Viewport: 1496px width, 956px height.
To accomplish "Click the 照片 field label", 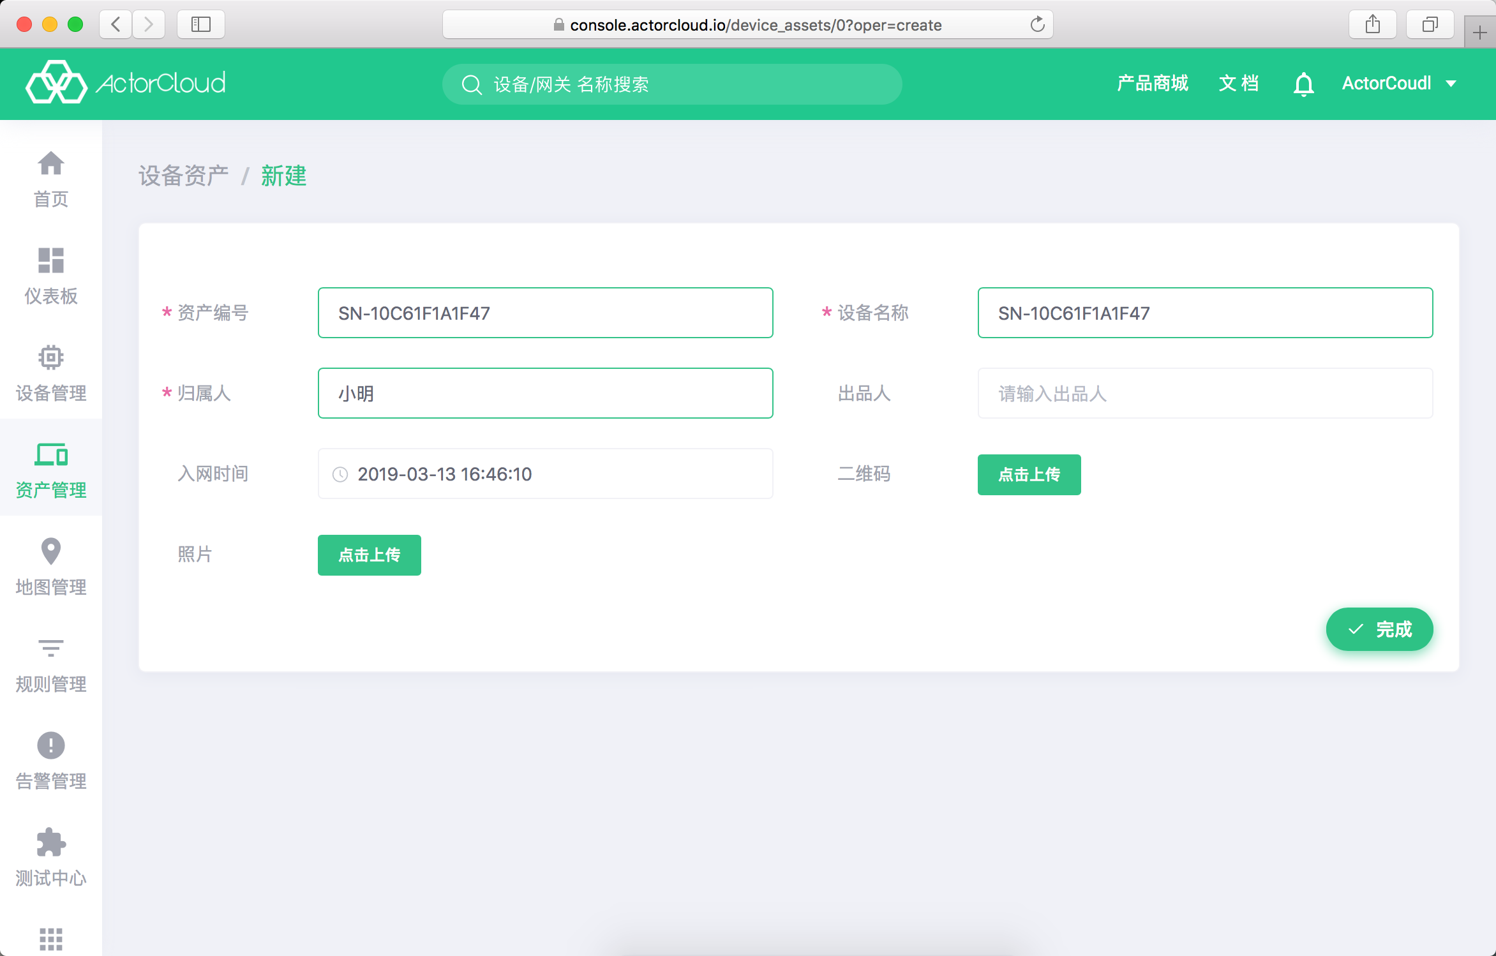I will pyautogui.click(x=195, y=554).
